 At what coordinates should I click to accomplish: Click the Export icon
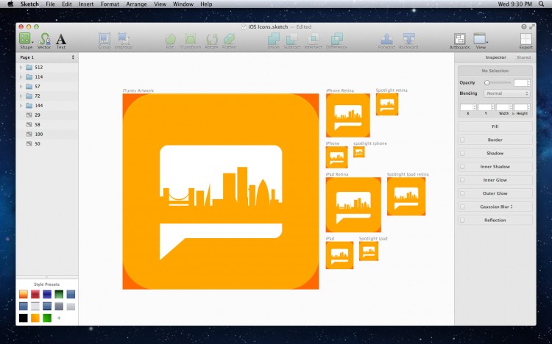pyautogui.click(x=526, y=40)
